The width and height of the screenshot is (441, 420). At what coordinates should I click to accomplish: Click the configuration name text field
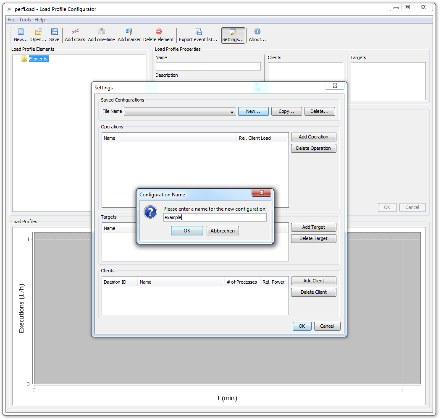click(x=215, y=217)
